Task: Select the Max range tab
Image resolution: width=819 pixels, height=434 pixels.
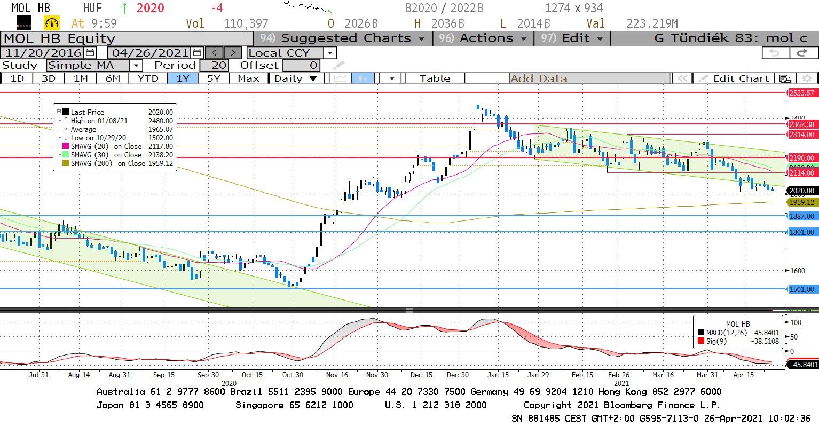Action: point(249,78)
